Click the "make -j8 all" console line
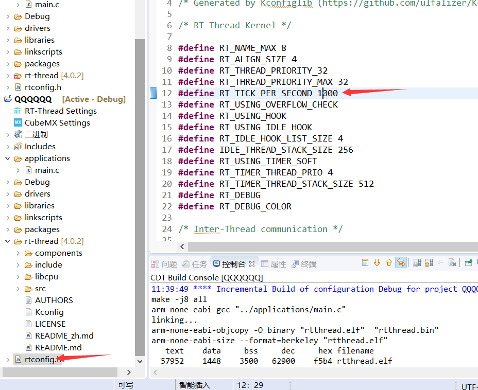The height and width of the screenshot is (390, 478). pyautogui.click(x=179, y=299)
